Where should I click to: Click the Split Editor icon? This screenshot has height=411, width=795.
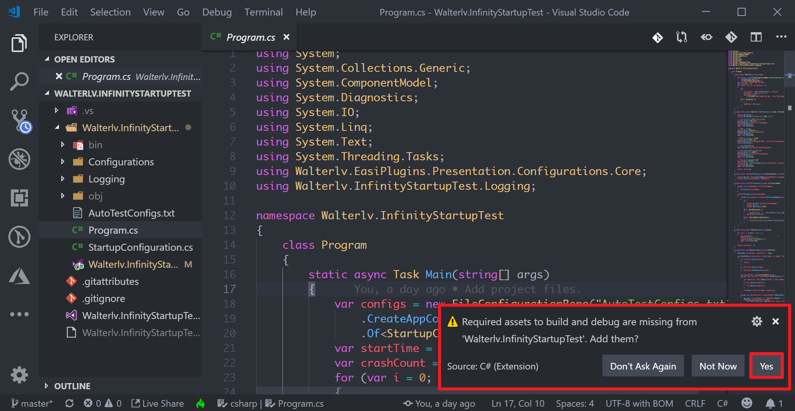coord(756,37)
